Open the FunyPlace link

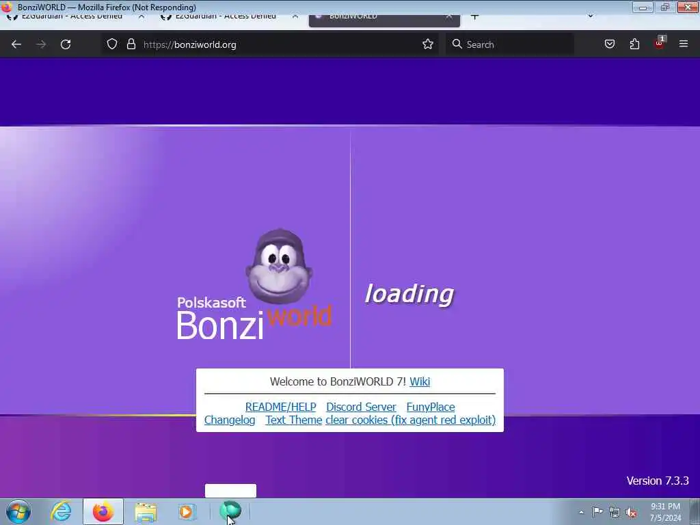click(x=431, y=407)
